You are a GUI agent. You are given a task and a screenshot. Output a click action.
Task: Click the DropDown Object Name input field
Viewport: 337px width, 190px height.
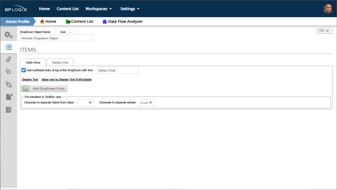(x=56, y=38)
